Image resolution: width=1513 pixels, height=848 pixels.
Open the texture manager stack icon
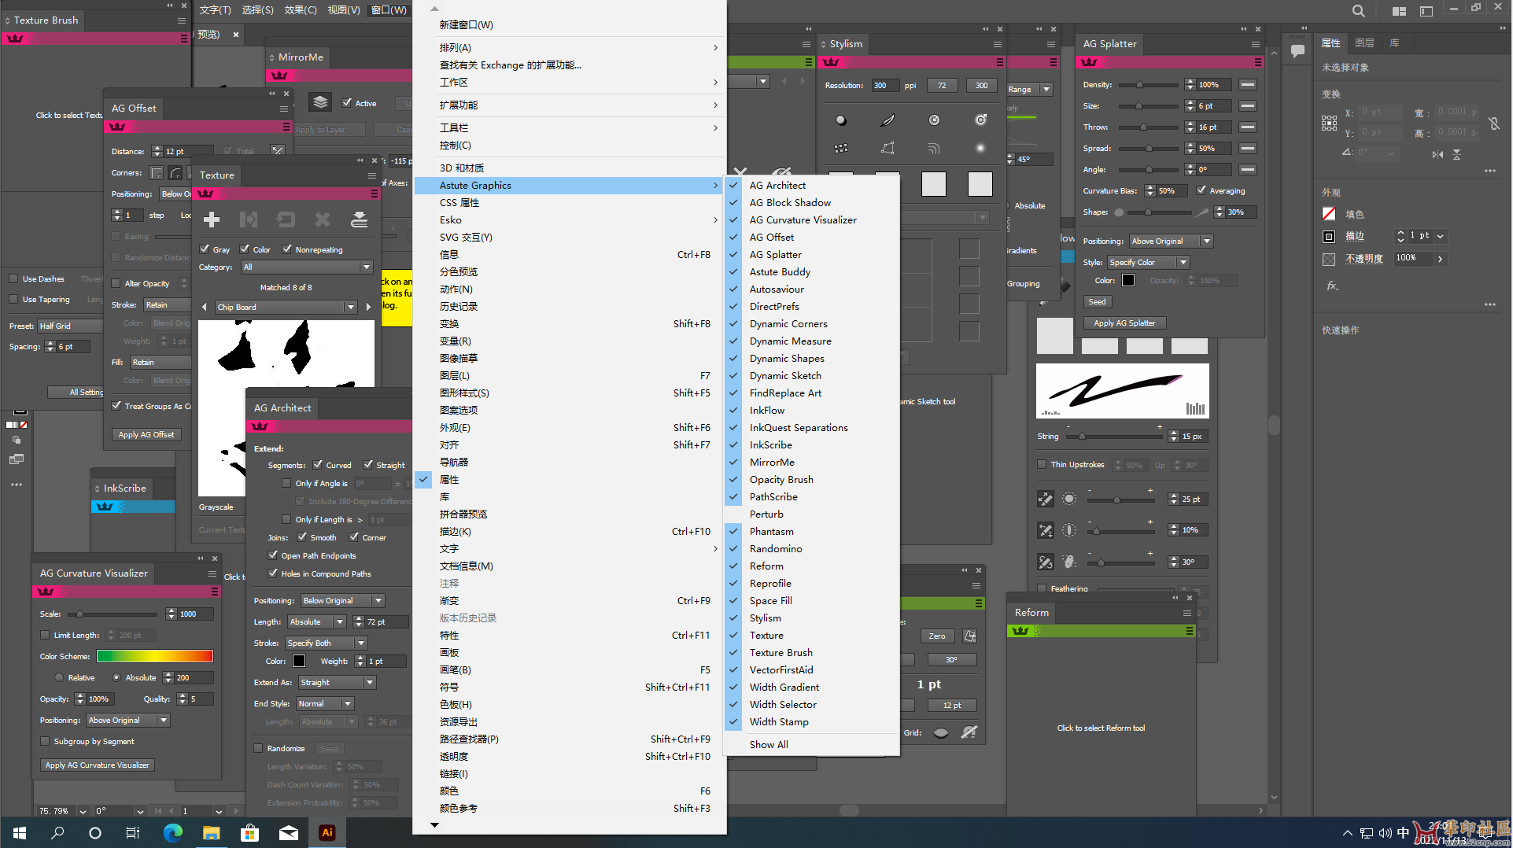point(360,219)
